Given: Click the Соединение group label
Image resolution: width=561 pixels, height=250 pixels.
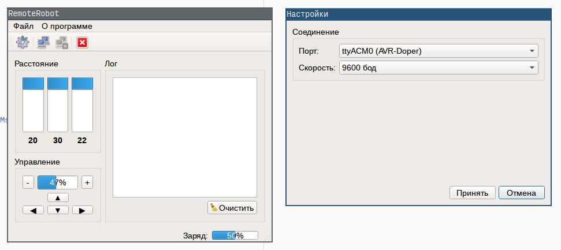Looking at the screenshot, I should (315, 32).
